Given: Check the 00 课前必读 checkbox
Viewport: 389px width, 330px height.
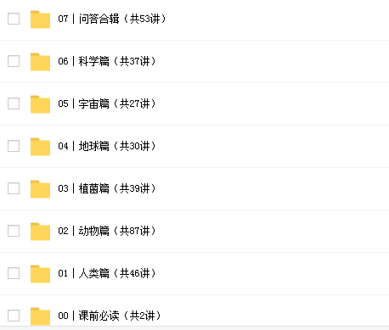Looking at the screenshot, I should point(14,316).
